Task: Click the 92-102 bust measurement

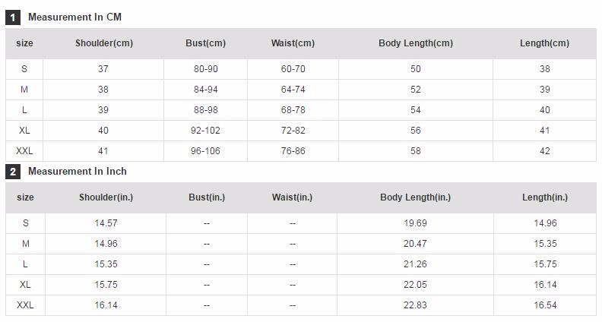Action: pos(205,131)
